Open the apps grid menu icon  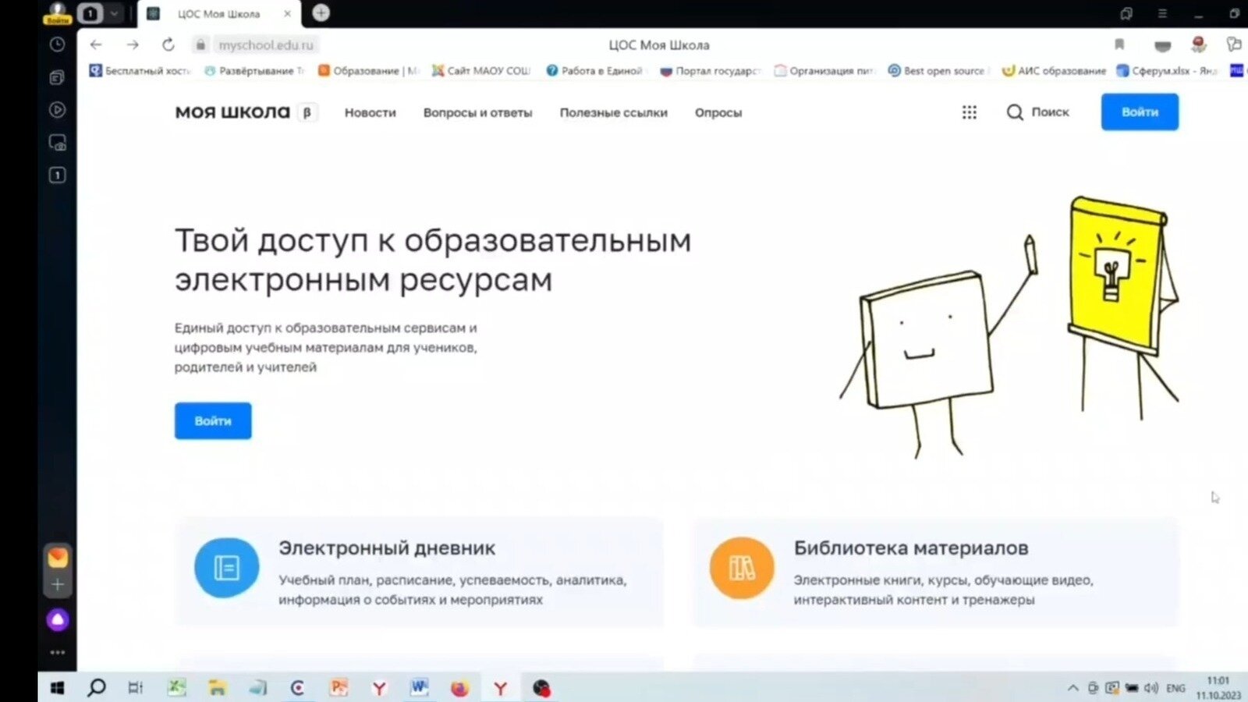pyautogui.click(x=969, y=112)
